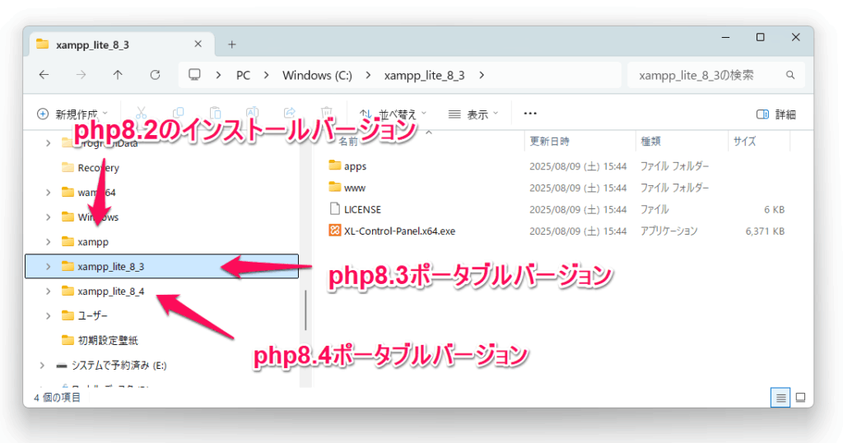The height and width of the screenshot is (443, 843).
Task: Click the delete trash icon
Action: tap(326, 113)
